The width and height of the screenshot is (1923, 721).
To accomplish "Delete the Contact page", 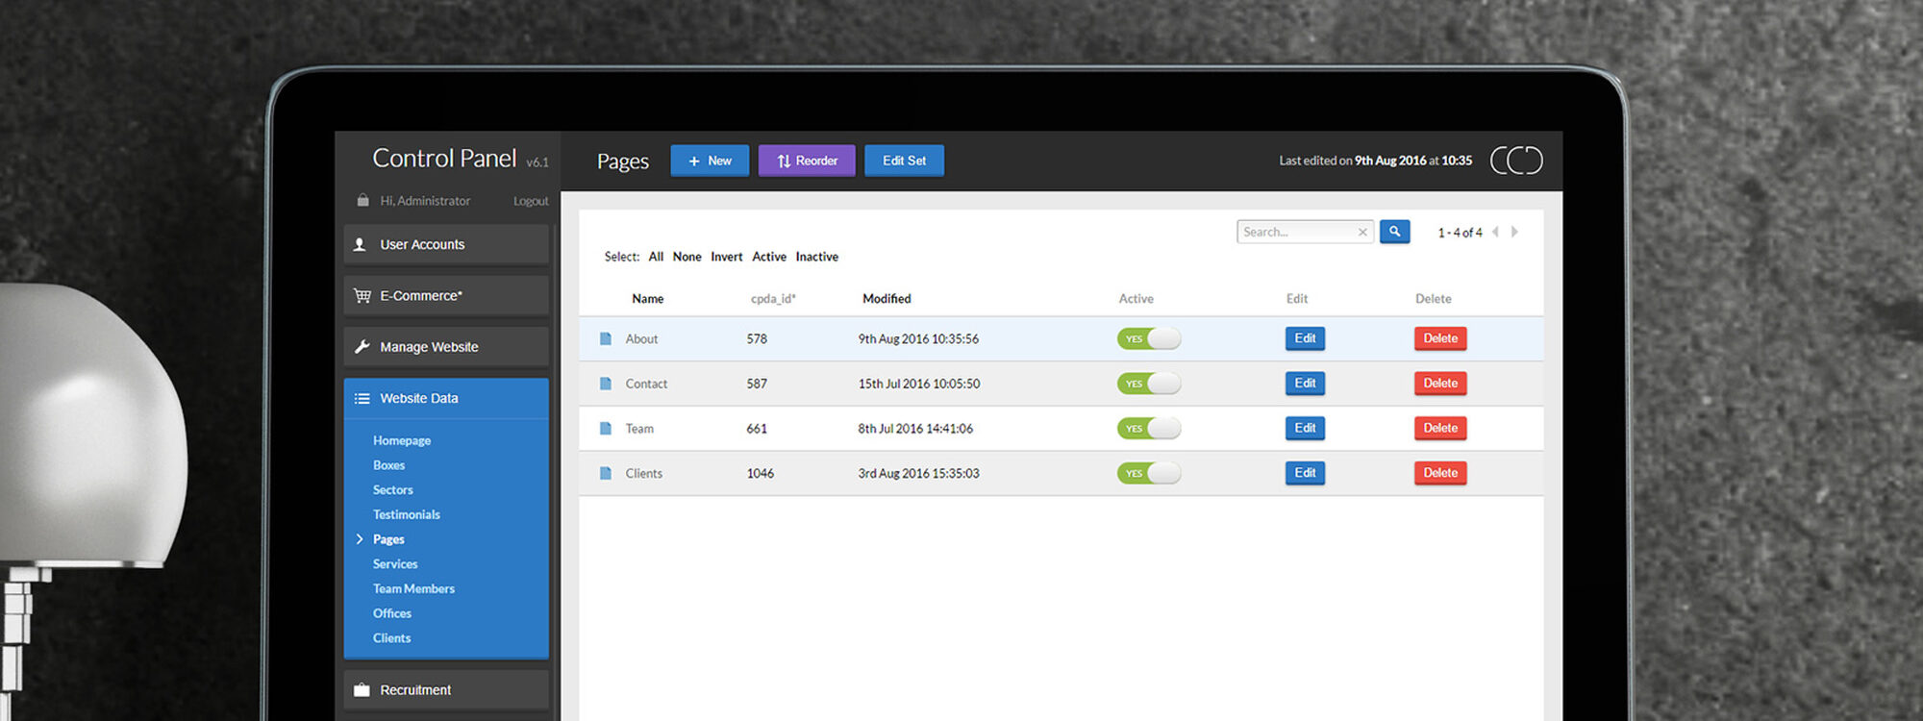I will click(x=1440, y=384).
